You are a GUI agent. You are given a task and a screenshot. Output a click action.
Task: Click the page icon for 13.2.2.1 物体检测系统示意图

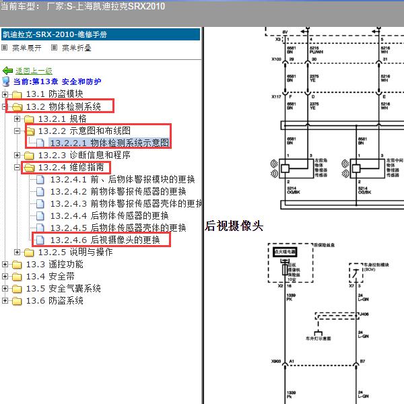[x=40, y=143]
